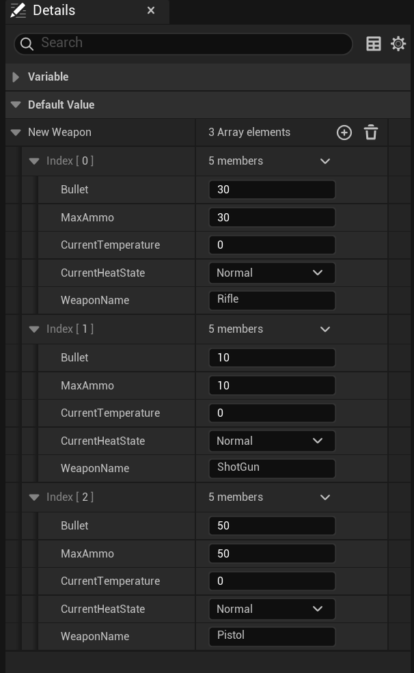Click the search magnifier icon
414x673 pixels.
coord(27,44)
